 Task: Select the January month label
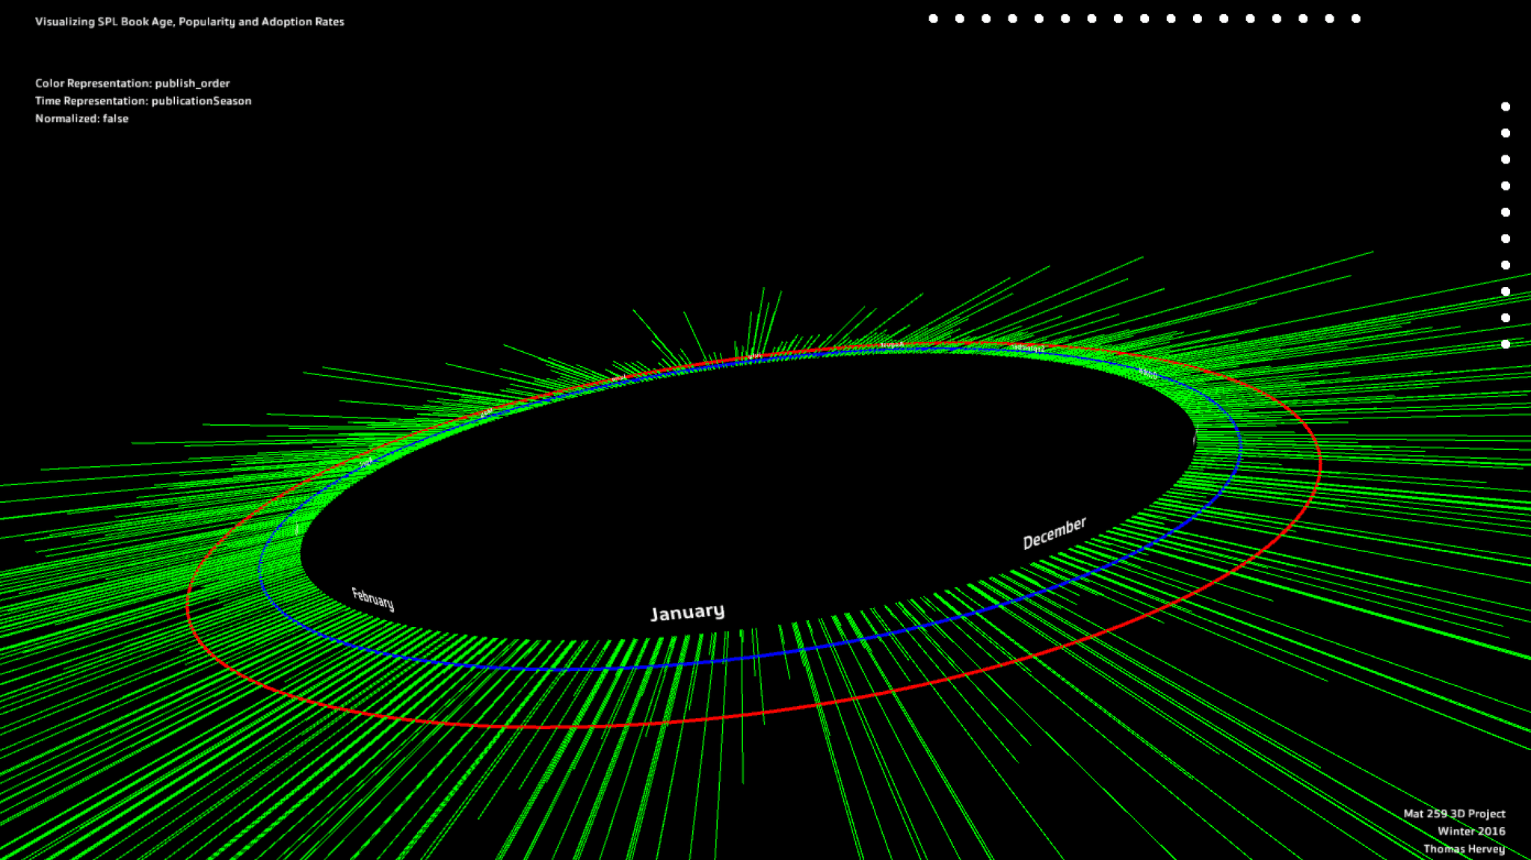687,613
